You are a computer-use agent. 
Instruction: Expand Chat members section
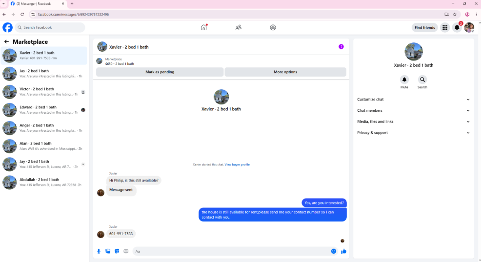pos(413,110)
